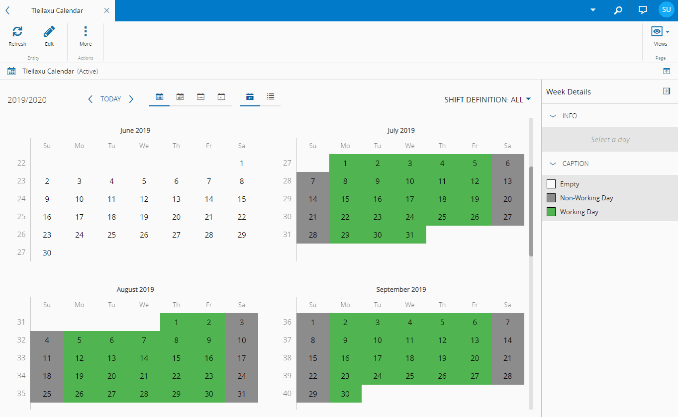The image size is (678, 417).
Task: Collapse the CAPTION section
Action: (553, 164)
